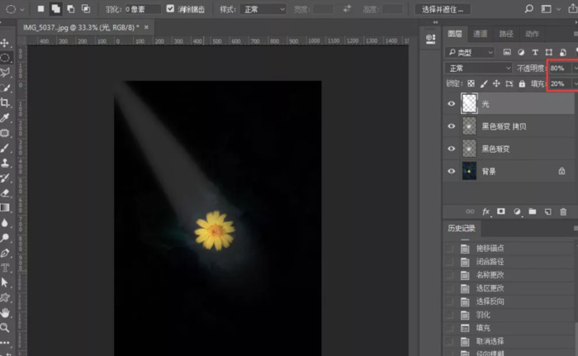The height and width of the screenshot is (356, 578).
Task: Select the 羽化 history state
Action: tap(482, 315)
